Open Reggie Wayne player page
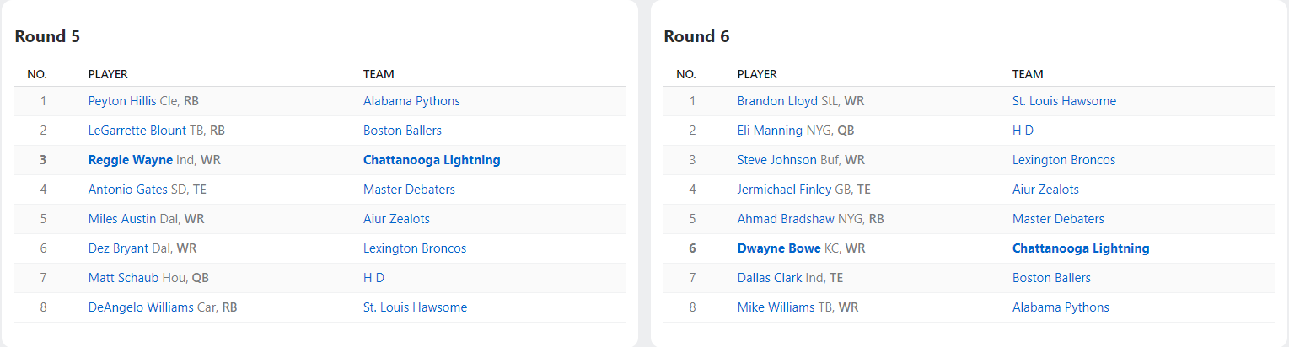1289x347 pixels. (131, 160)
